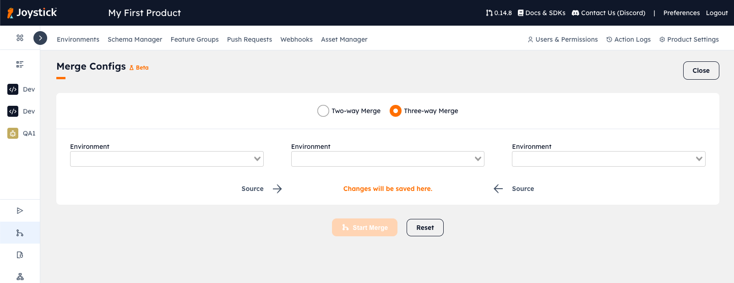Open the Webhooks menu item

[296, 39]
